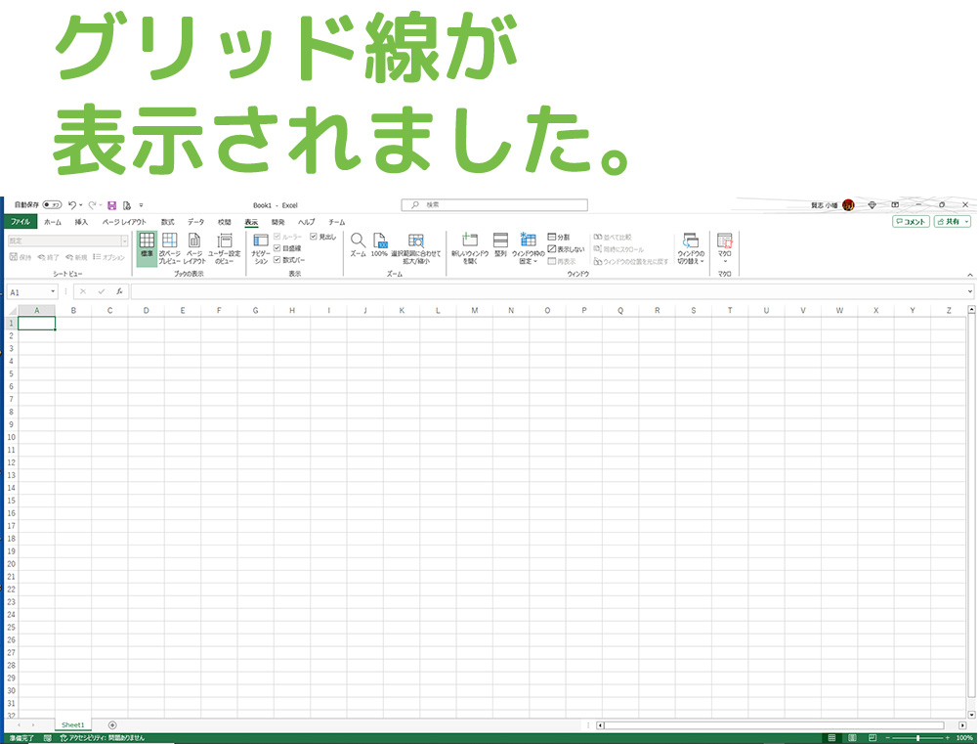Open the マクロ dropdown
The width and height of the screenshot is (980, 744).
pyautogui.click(x=723, y=244)
